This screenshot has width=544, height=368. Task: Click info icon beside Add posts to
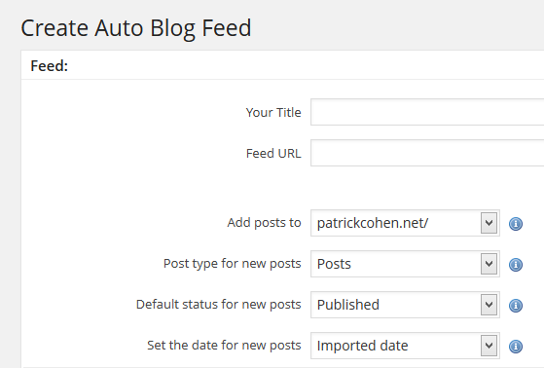point(516,224)
